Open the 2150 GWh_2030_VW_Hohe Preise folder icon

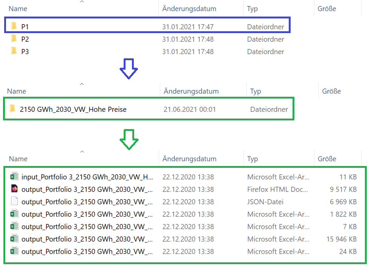click(x=12, y=108)
